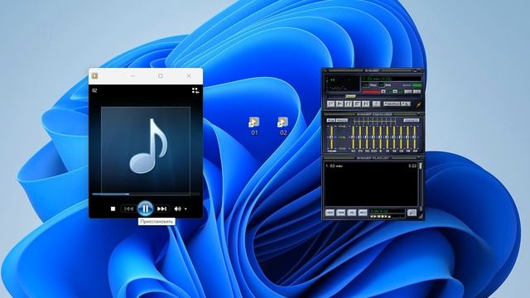
Task: Toggle equalizer ON button
Action: click(x=331, y=120)
